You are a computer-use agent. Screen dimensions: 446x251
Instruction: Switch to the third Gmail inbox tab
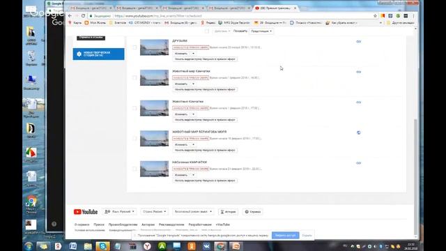pos(183,8)
